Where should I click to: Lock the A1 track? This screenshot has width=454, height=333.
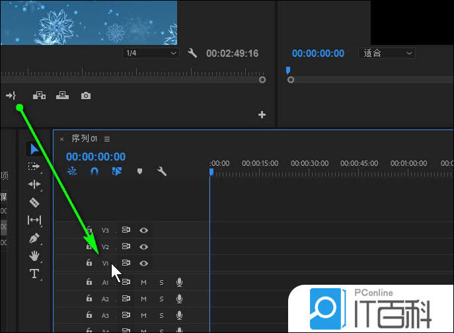click(89, 281)
